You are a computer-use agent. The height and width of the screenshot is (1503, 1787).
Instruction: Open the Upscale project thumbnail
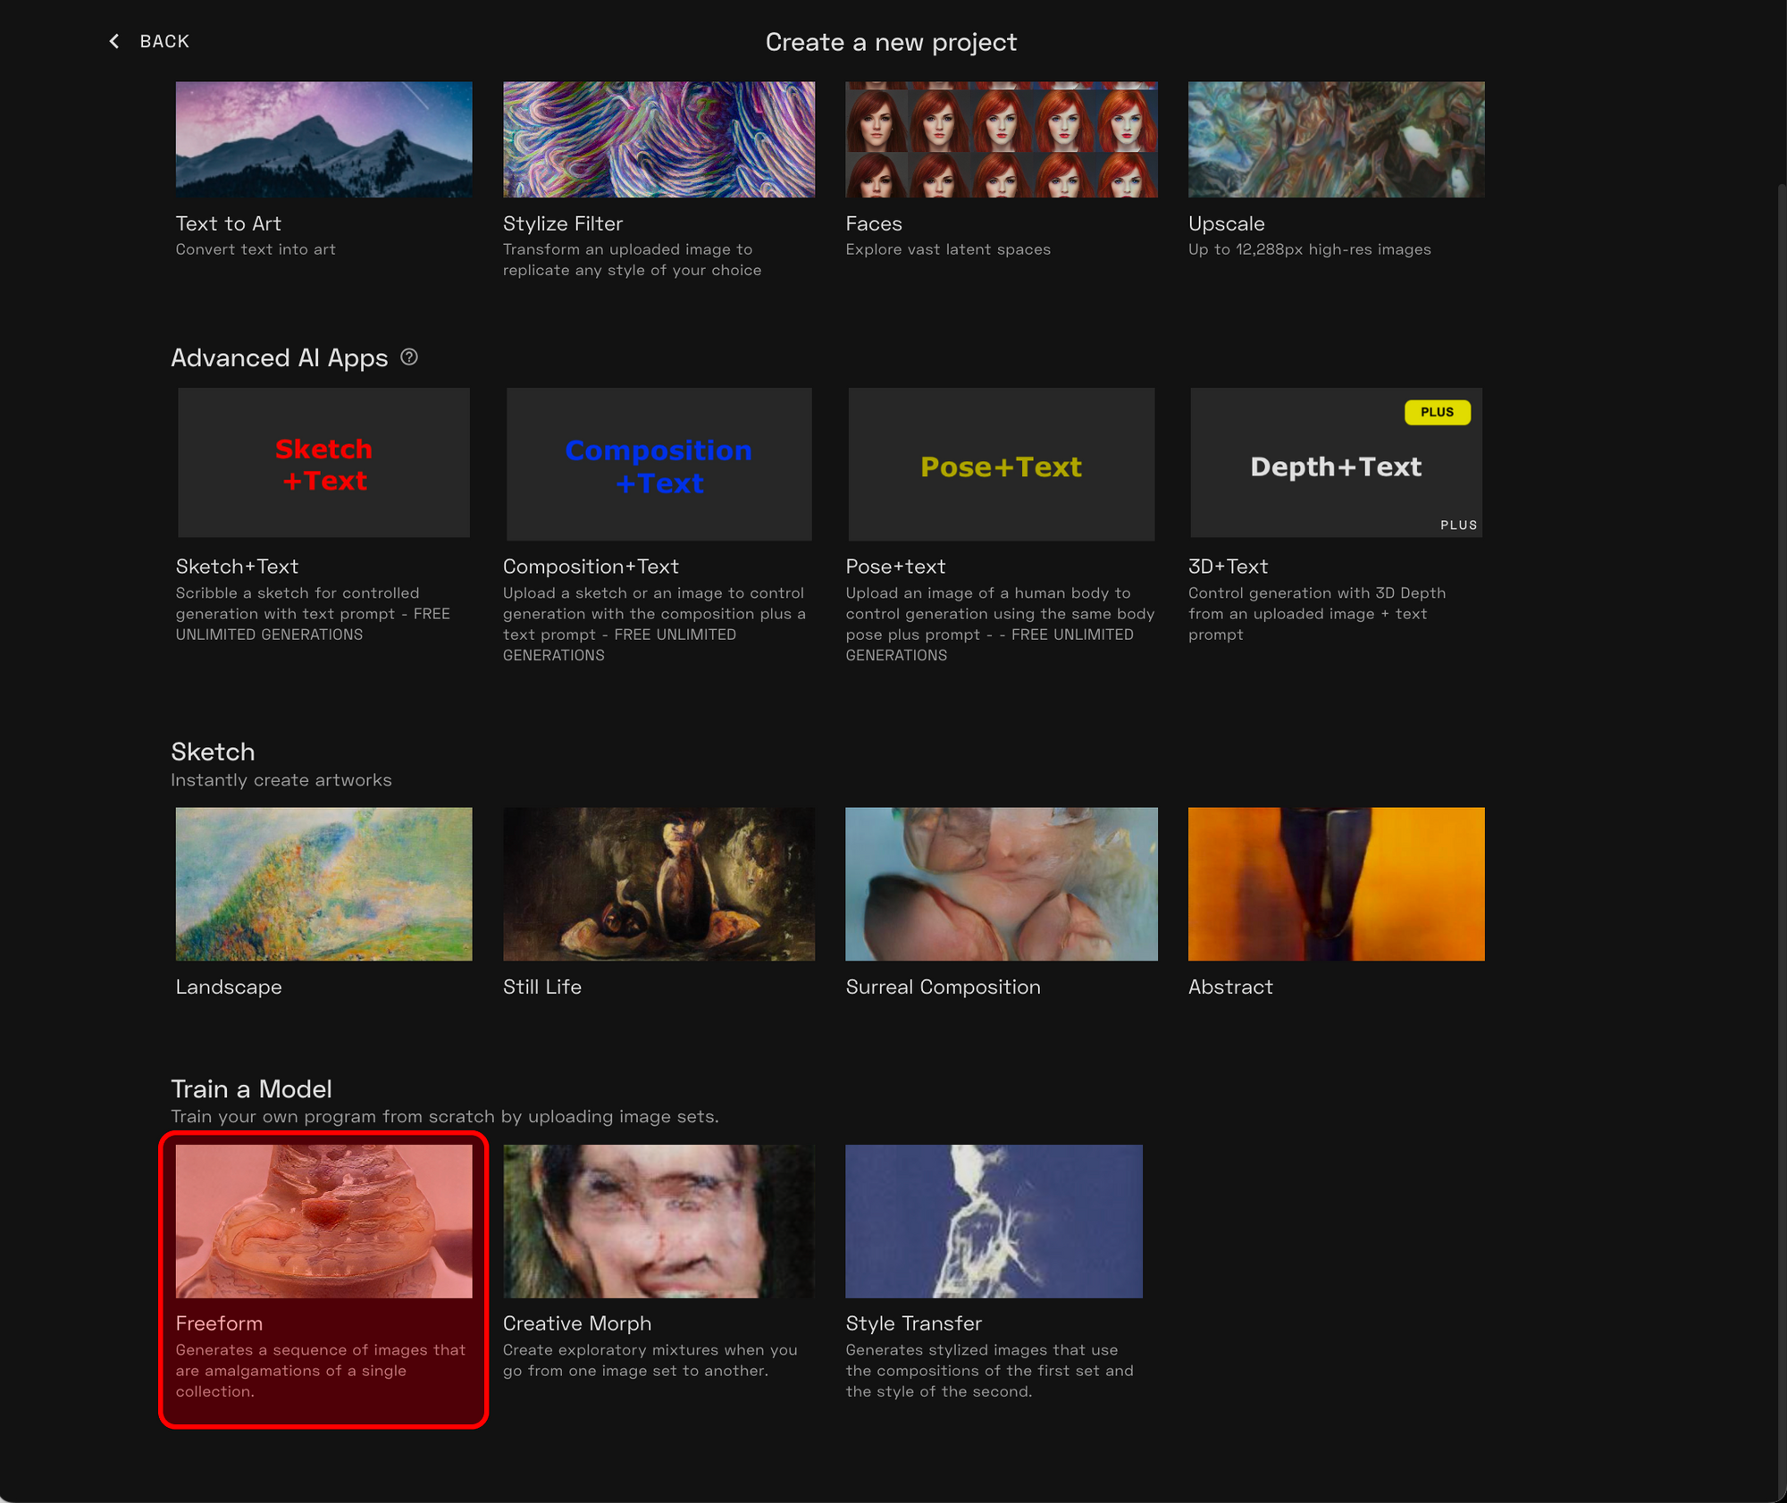coord(1336,139)
